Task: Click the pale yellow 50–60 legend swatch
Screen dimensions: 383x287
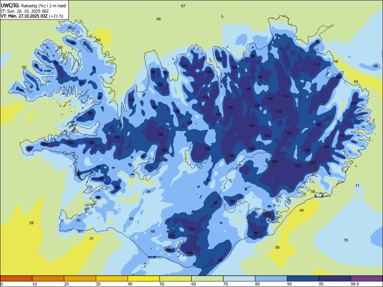Action: pyautogui.click(x=175, y=279)
